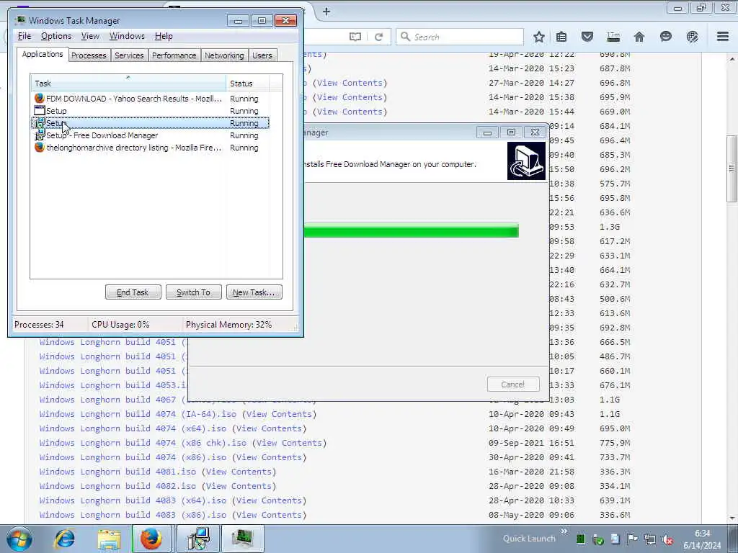738x553 pixels.
Task: Click the taskbar clock showing 6:34
Action: tap(702, 539)
